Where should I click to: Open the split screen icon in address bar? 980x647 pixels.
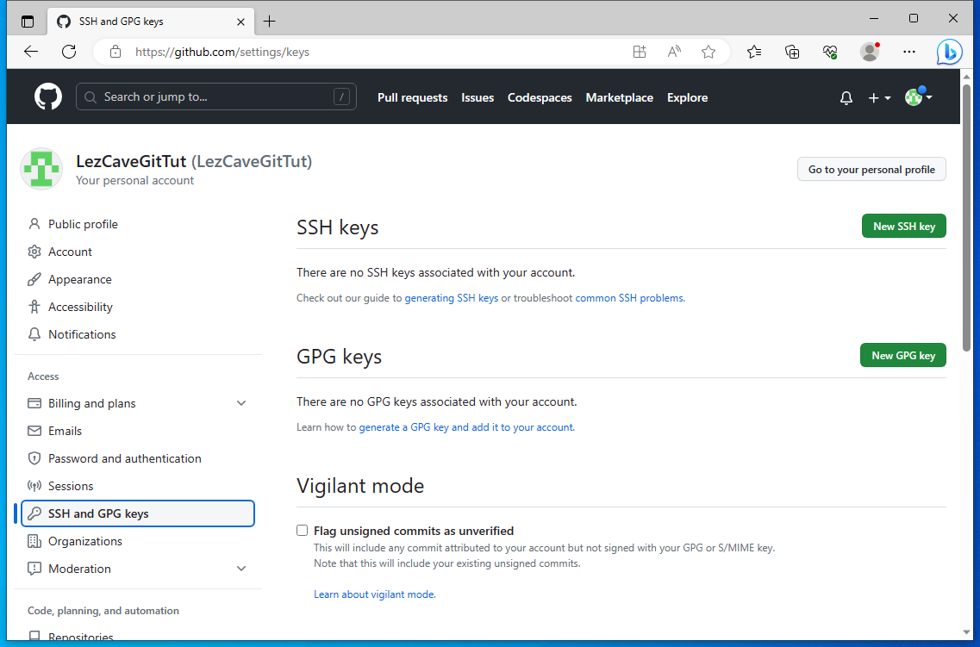(x=640, y=52)
